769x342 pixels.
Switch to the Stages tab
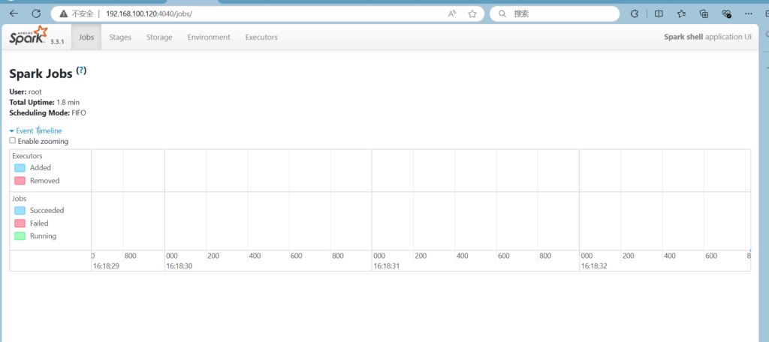[120, 37]
